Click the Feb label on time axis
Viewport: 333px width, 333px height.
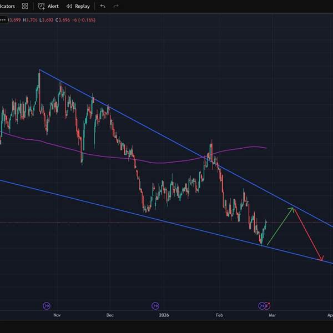click(219, 315)
